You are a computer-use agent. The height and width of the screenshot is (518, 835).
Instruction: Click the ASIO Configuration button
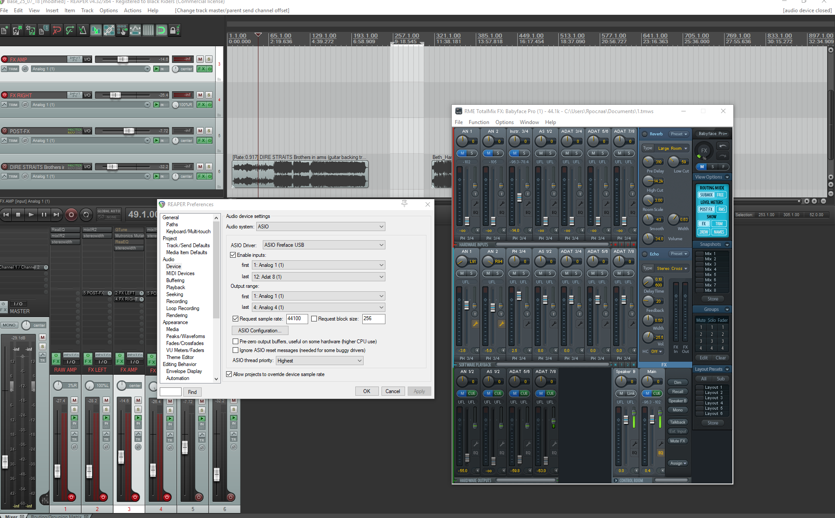click(x=260, y=331)
